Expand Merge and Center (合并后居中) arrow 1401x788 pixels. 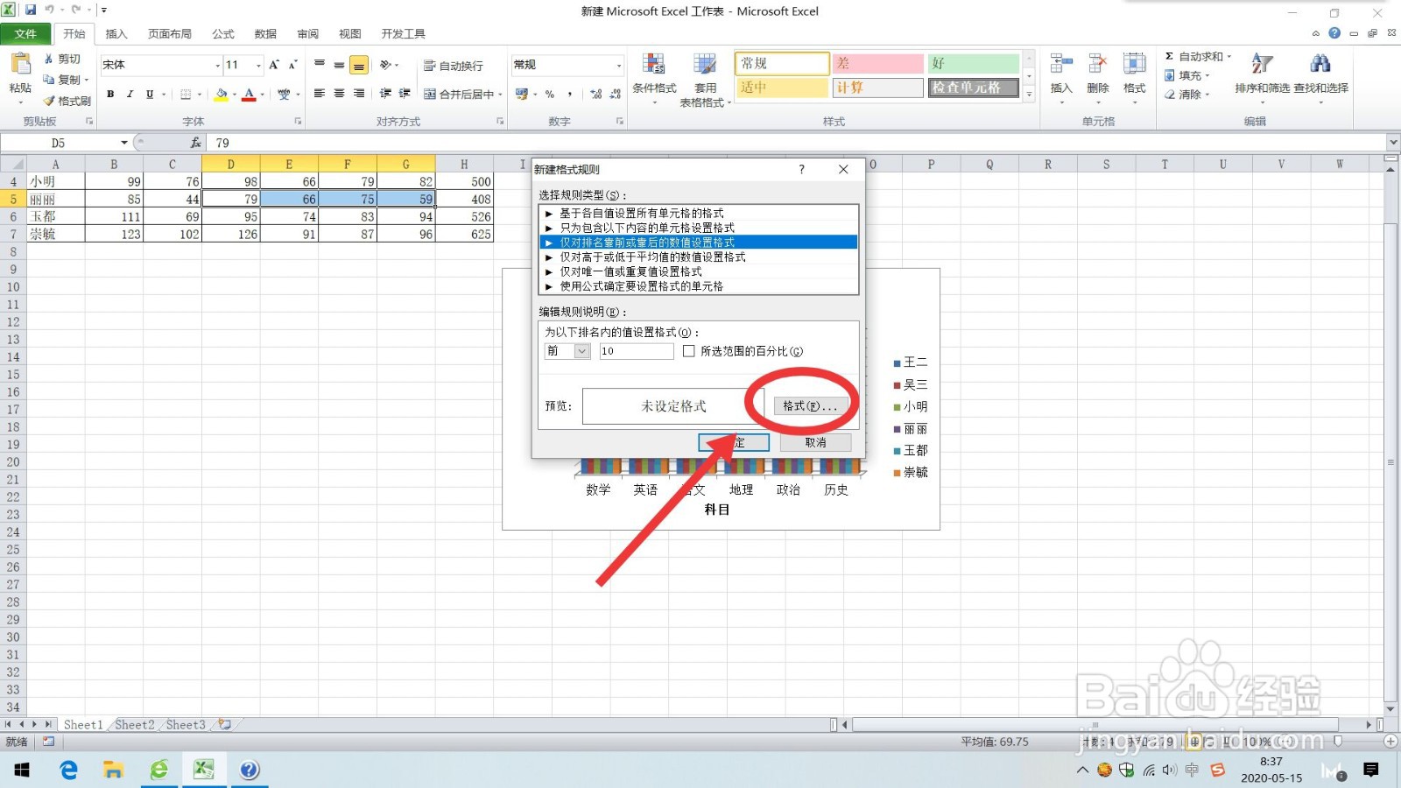[x=500, y=95]
